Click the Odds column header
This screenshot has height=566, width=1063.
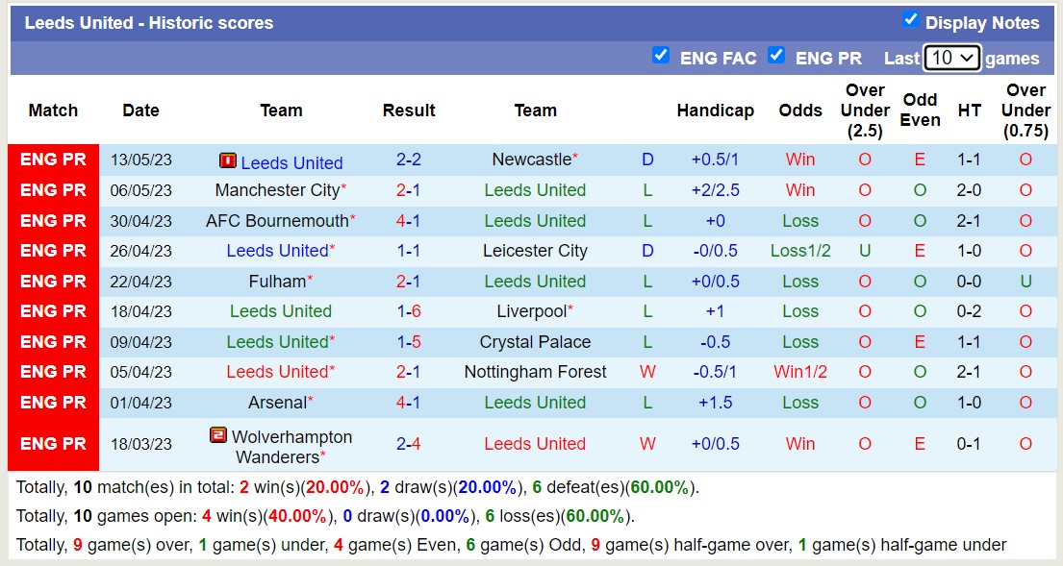(x=800, y=111)
